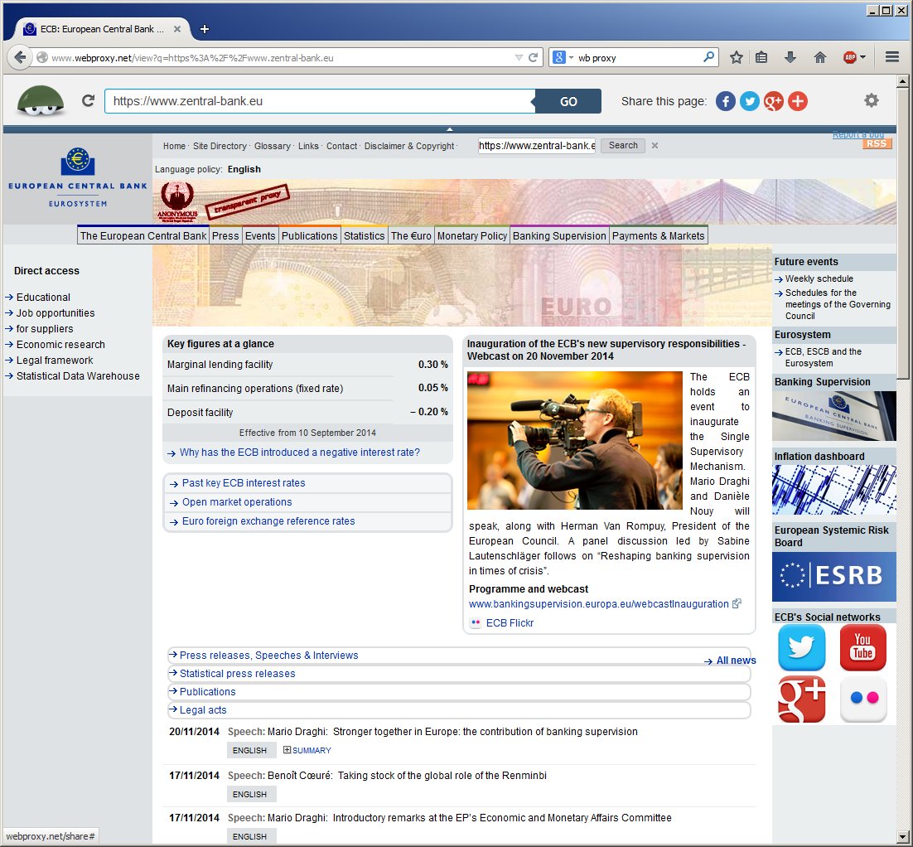913x847 pixels.
Task: Open ECB Flickr link under webcast
Action: [510, 622]
